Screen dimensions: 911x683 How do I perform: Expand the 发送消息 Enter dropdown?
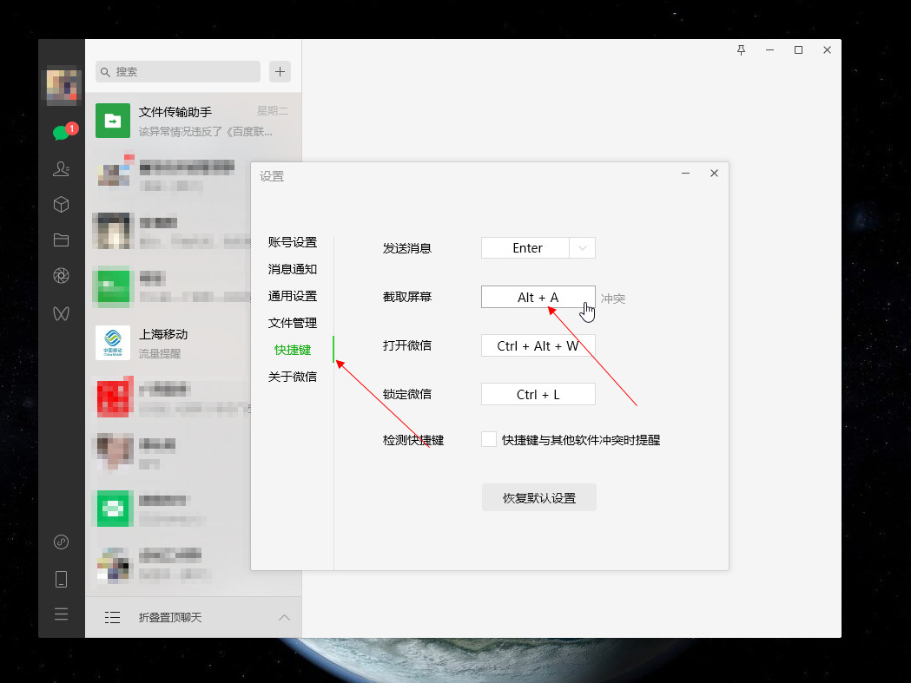[x=583, y=248]
